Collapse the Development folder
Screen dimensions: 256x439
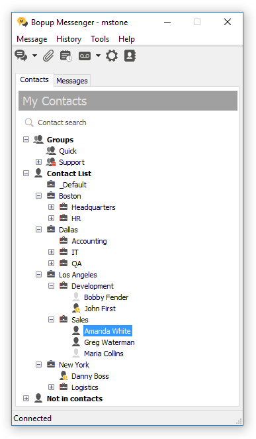click(51, 286)
